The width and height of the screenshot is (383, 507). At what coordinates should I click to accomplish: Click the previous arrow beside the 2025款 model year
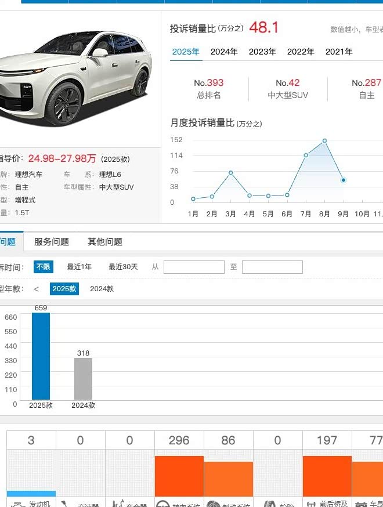36,289
